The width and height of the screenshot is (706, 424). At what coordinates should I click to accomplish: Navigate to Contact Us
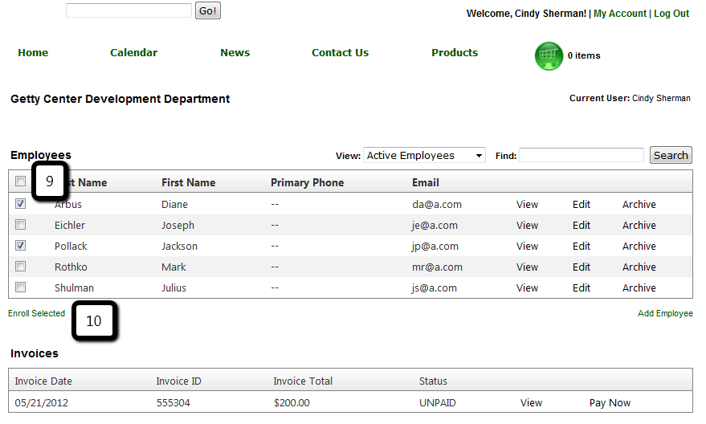click(340, 53)
